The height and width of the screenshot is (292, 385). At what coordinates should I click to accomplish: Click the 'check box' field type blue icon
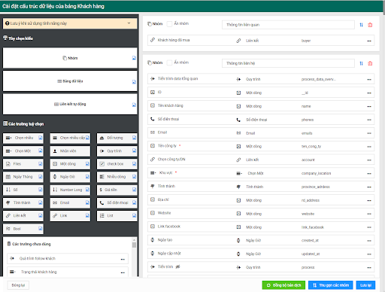point(134,164)
